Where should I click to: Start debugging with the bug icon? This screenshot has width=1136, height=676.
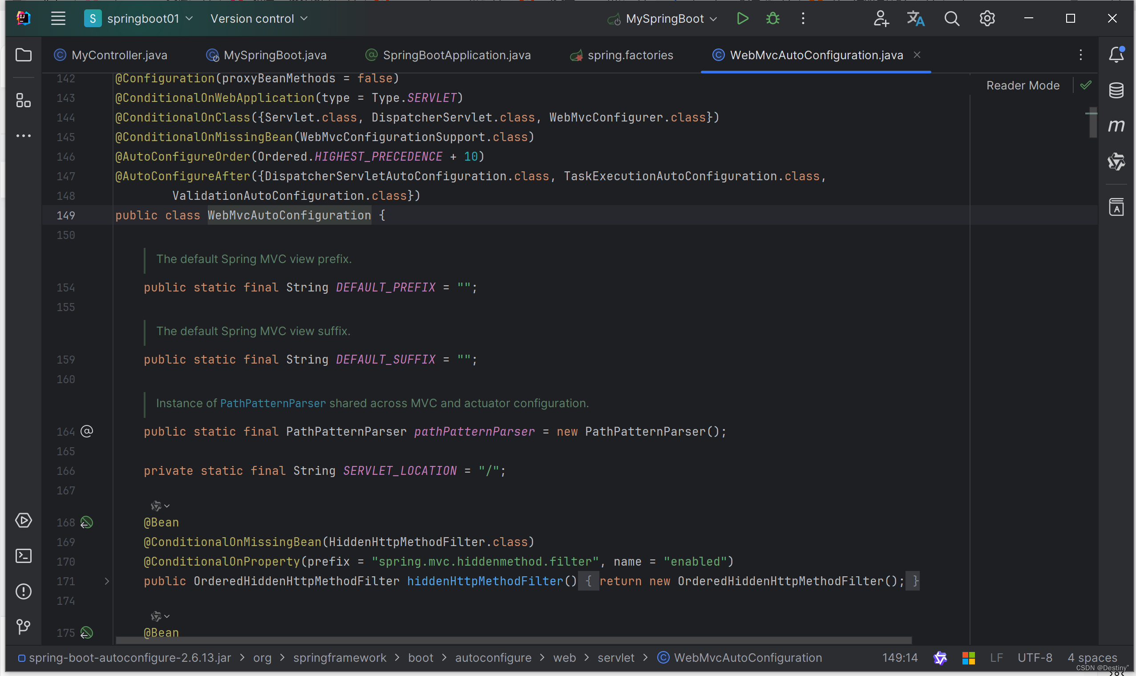(x=772, y=19)
